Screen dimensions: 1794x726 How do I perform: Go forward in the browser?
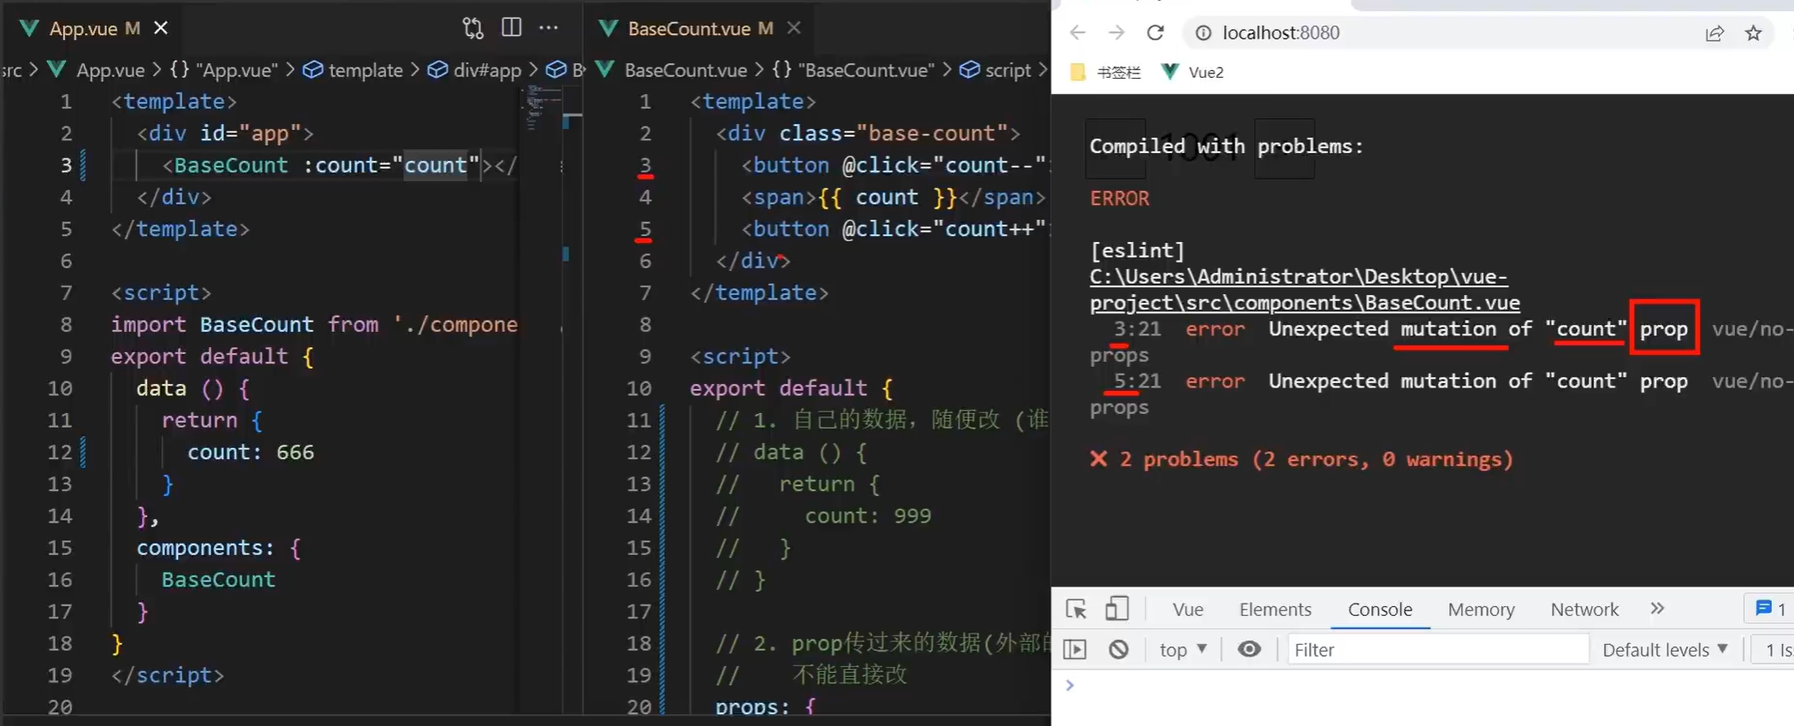click(x=1116, y=32)
